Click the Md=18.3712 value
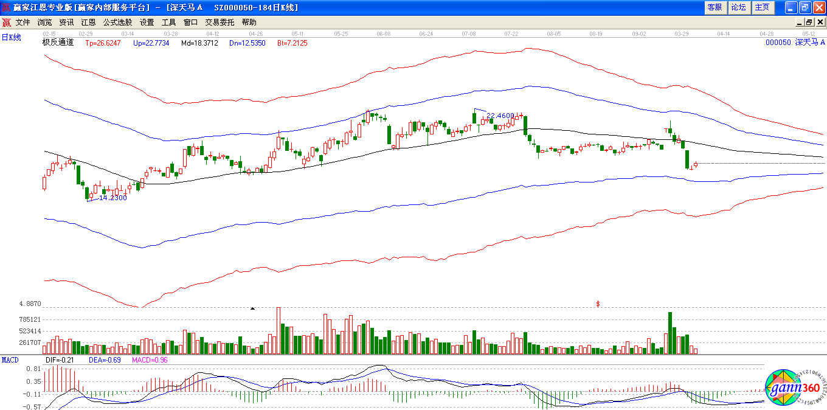The width and height of the screenshot is (827, 410). pyautogui.click(x=199, y=43)
